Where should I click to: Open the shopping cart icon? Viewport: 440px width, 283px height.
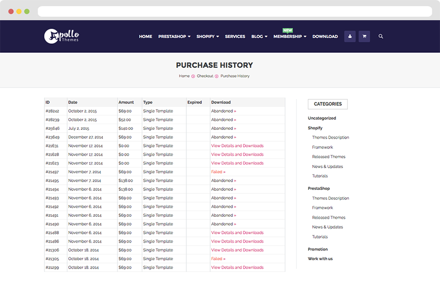click(364, 36)
